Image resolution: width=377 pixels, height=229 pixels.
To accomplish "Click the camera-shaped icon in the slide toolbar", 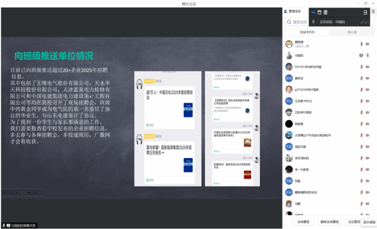I will (29, 192).
